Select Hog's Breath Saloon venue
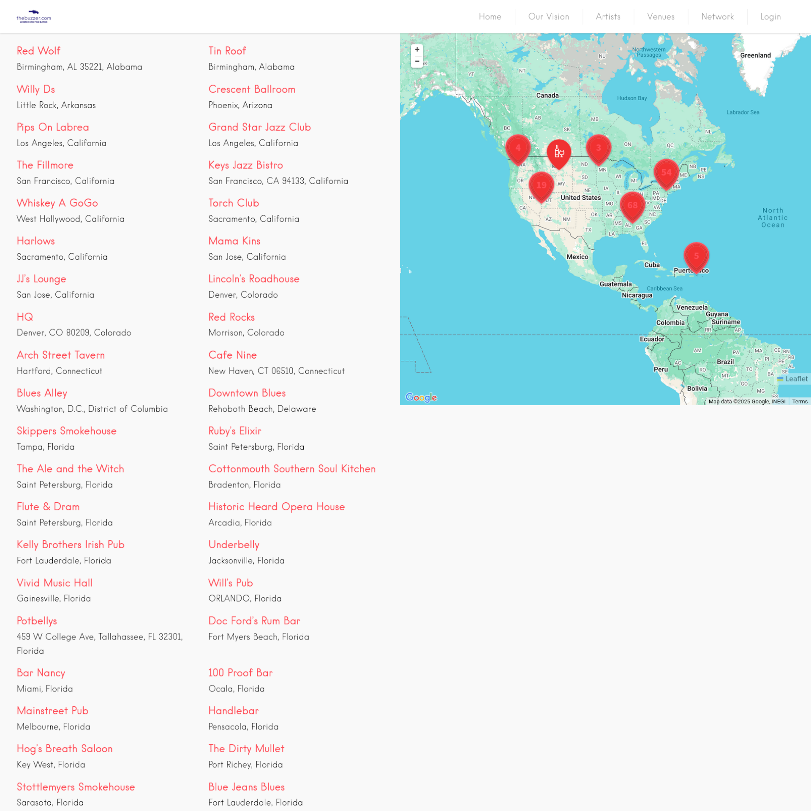The image size is (811, 811). (65, 749)
